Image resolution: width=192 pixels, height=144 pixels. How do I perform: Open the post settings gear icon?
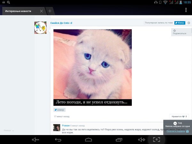pos(189,23)
